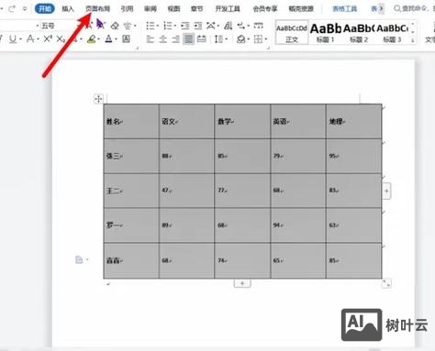Click the table resize handle at bottom-right corner
This screenshot has height=351, width=435.
(x=386, y=283)
